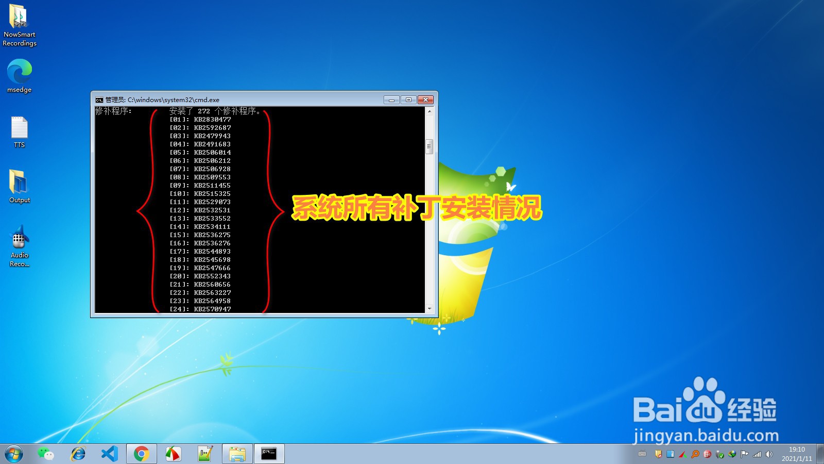The image size is (824, 464).
Task: Click the line [06]: KB2506212
Action: 200,161
